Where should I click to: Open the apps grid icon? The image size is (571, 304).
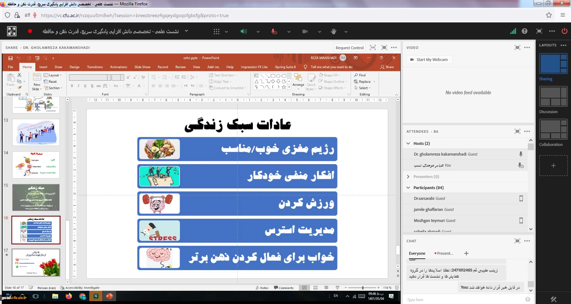(x=216, y=31)
